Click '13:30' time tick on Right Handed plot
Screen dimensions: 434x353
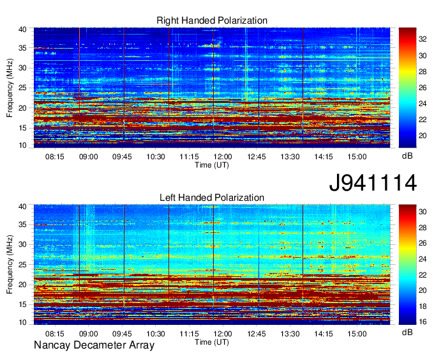pyautogui.click(x=290, y=157)
